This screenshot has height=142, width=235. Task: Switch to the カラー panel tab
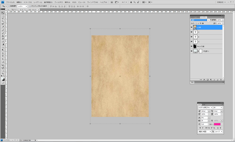point(193,17)
